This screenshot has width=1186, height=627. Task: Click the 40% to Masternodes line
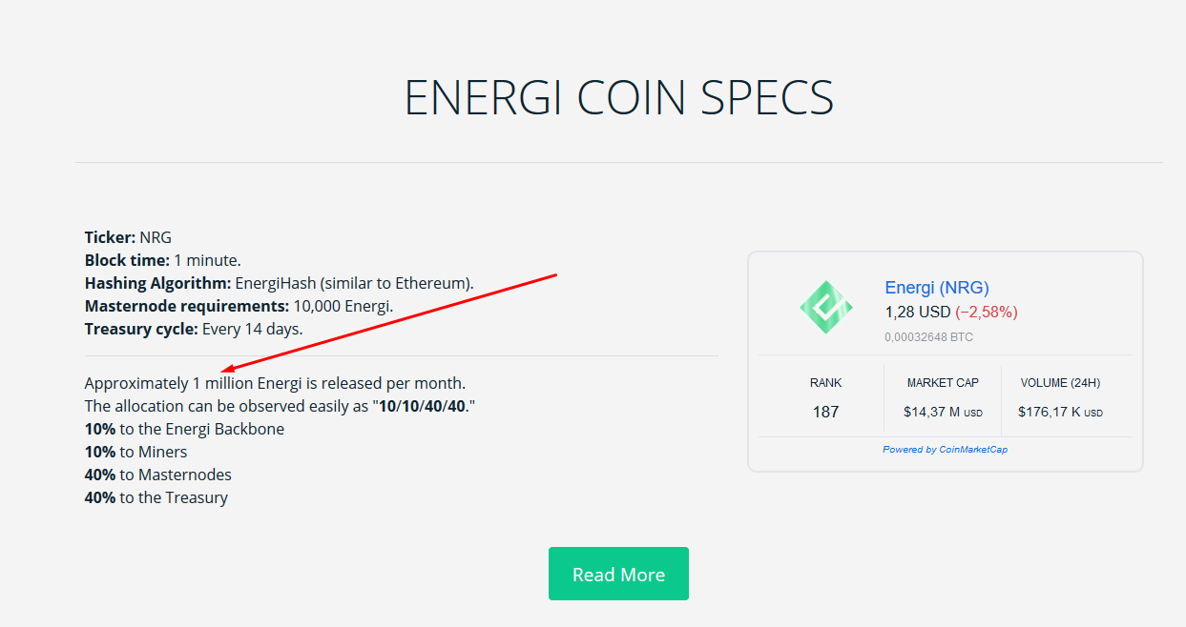click(158, 475)
